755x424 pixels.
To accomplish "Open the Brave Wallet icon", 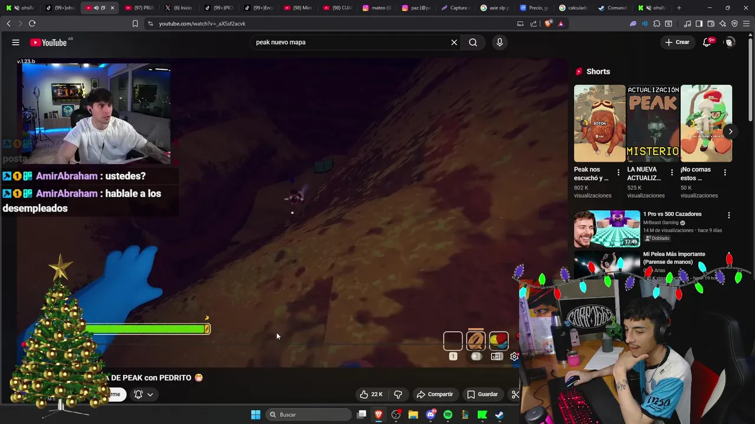I will tap(711, 24).
